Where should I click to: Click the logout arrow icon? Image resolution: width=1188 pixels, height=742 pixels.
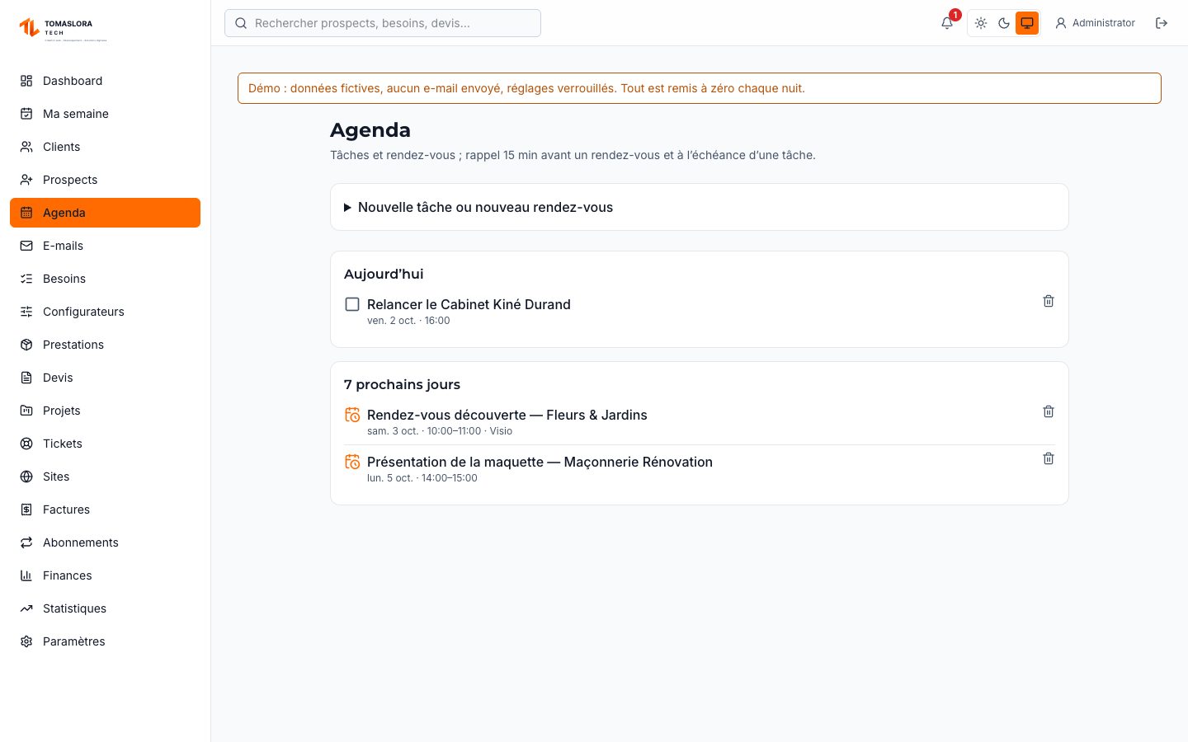point(1162,23)
